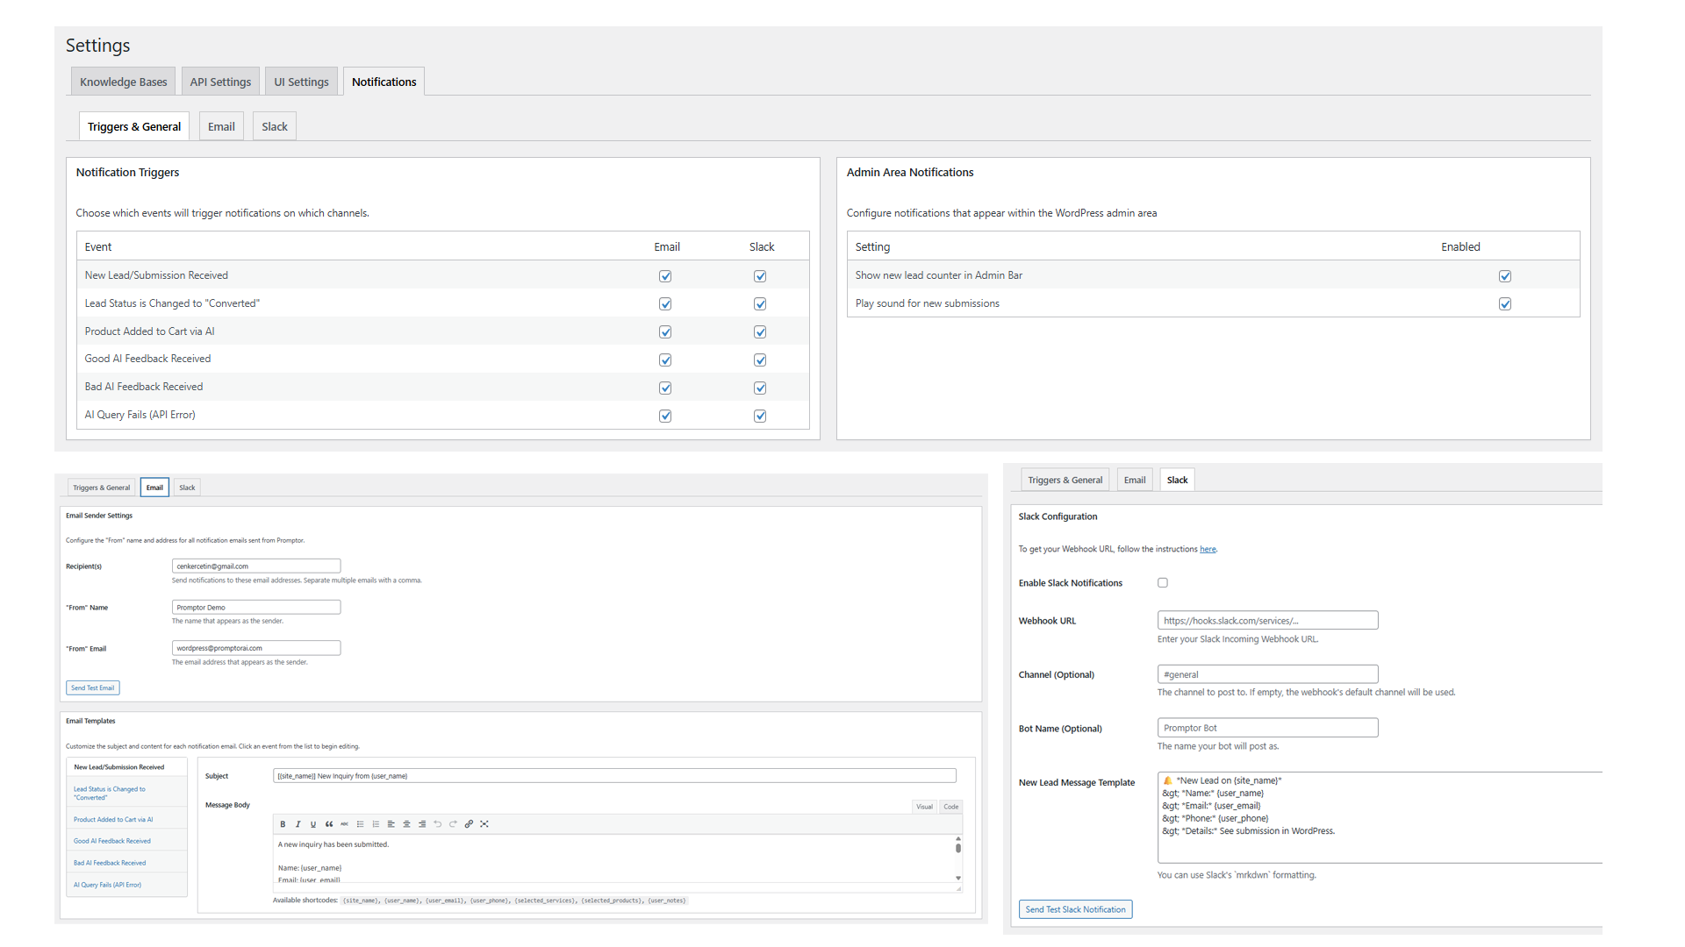
Task: Click Send Test Email button
Action: [92, 687]
